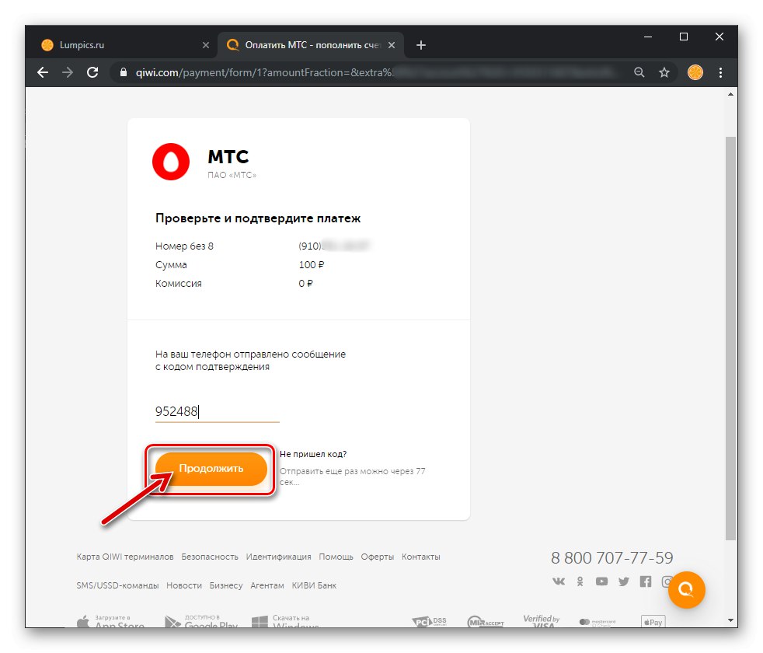Click the 100 ₽ sum value

point(312,265)
